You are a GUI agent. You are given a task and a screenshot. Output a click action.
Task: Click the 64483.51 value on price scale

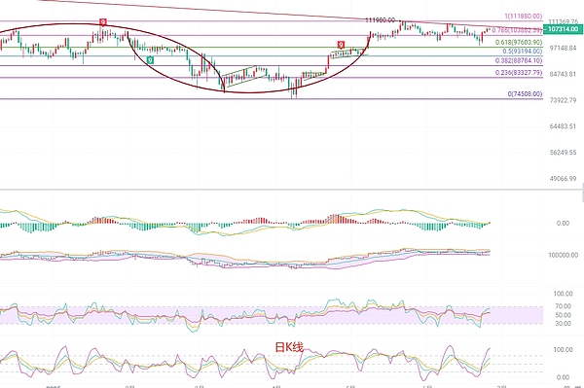[563, 126]
